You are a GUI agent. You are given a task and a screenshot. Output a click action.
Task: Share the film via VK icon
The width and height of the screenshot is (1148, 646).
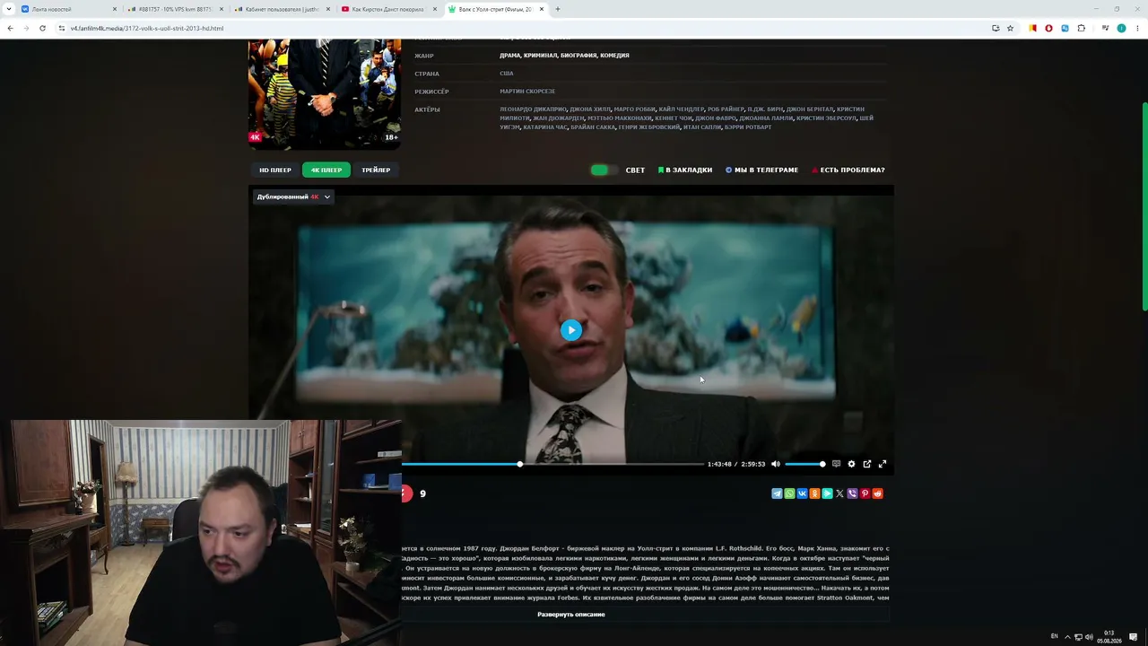point(802,493)
